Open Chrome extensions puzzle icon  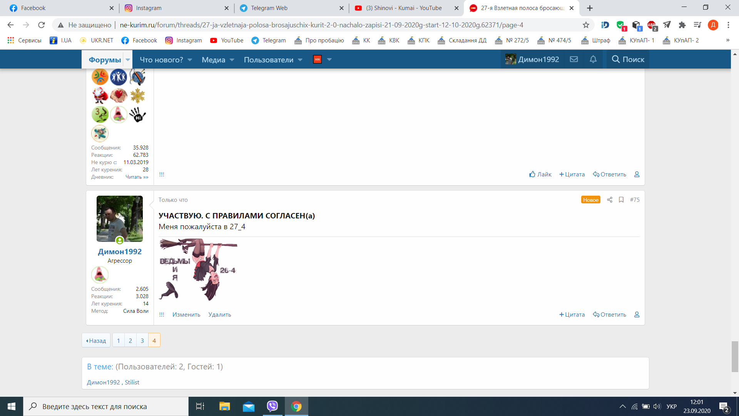(682, 25)
